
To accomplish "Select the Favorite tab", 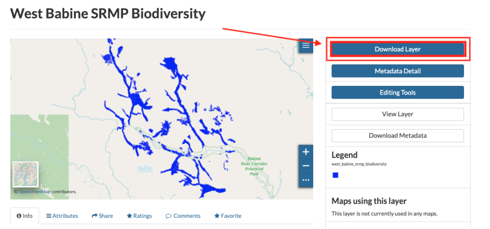I will [x=228, y=216].
